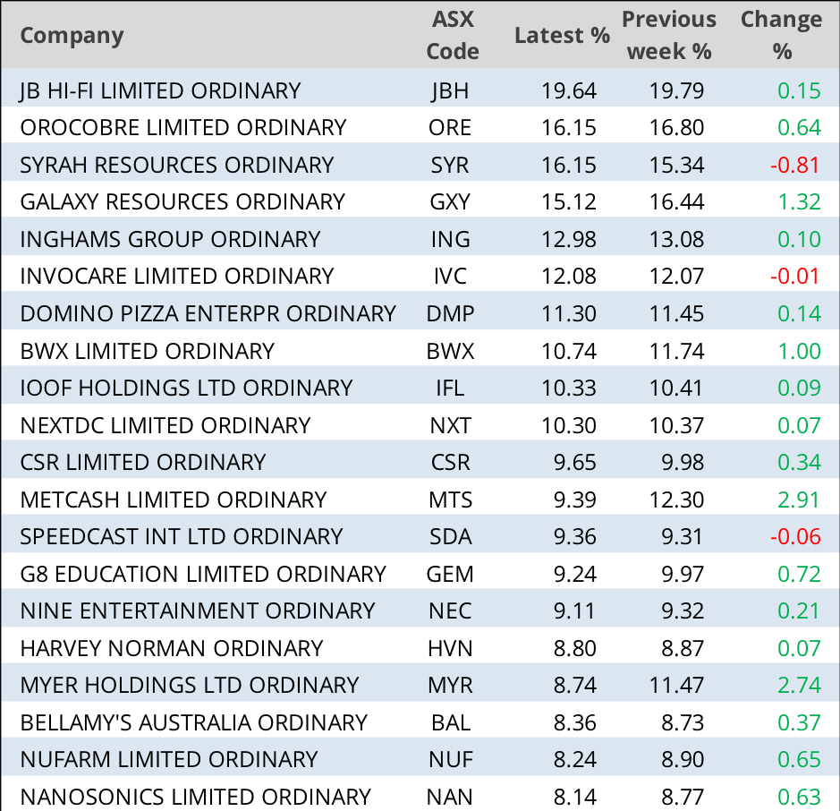Click MYER HOLDINGS LTD ORDINARY name
The height and width of the screenshot is (811, 840).
tap(190, 685)
